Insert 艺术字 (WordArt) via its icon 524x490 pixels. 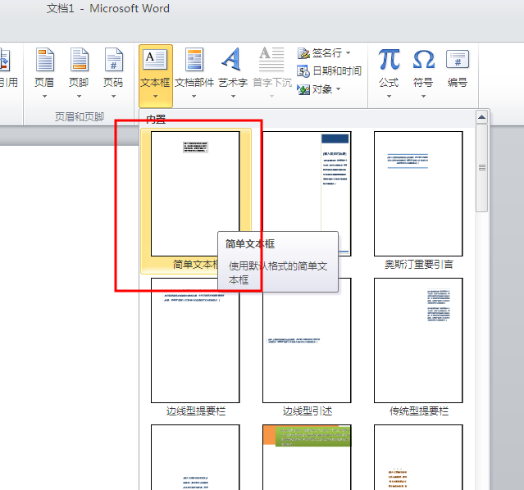pos(232,61)
